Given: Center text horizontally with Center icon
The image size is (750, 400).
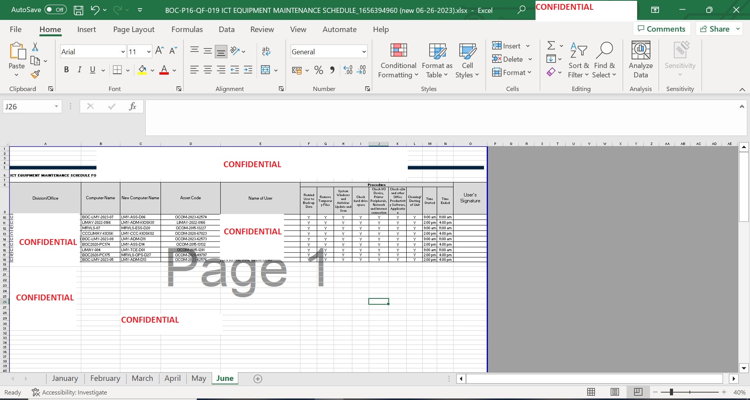Looking at the screenshot, I should click(208, 70).
